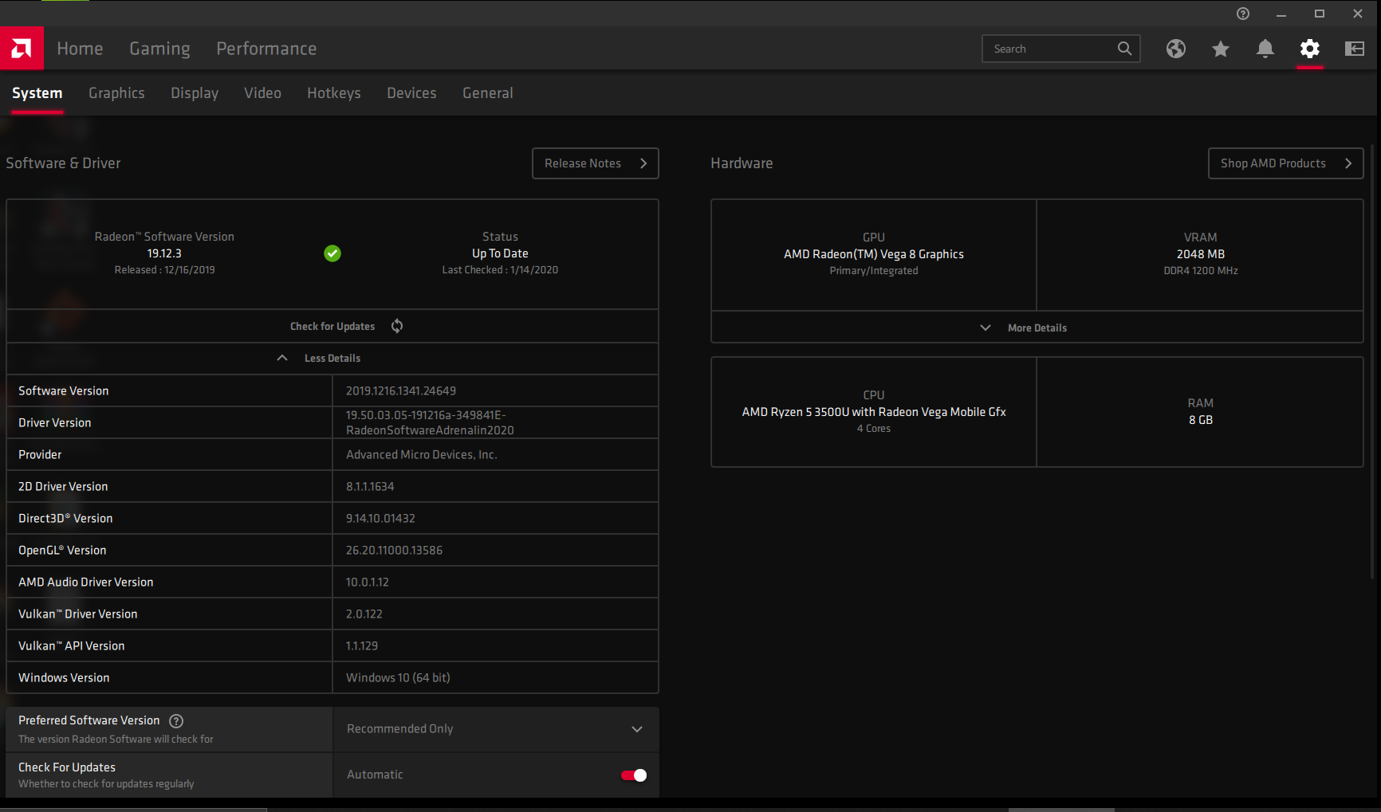Select System settings tab
This screenshot has width=1381, height=812.
37,93
